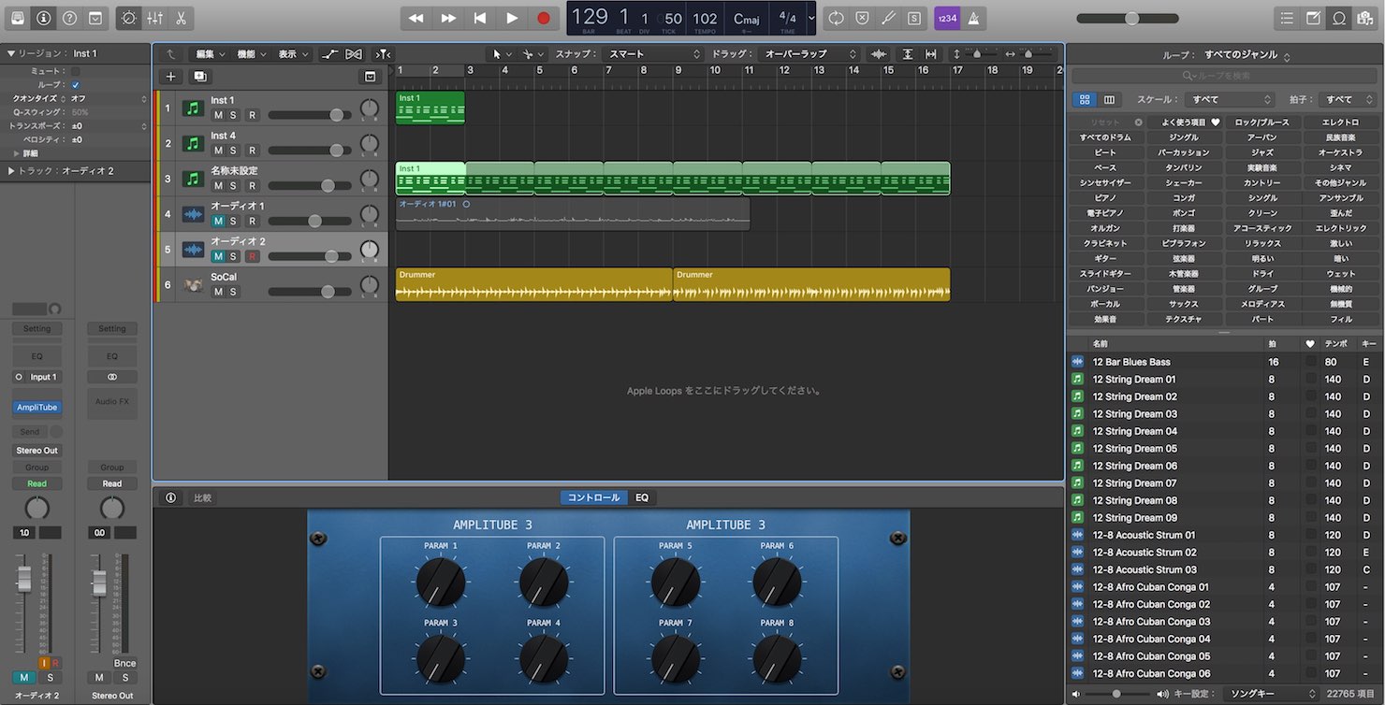Viewport: 1385px width, 705px height.
Task: Open the 拍子 dropdown
Action: coord(1347,99)
